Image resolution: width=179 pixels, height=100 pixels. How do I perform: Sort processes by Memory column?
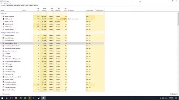pos(43,9)
